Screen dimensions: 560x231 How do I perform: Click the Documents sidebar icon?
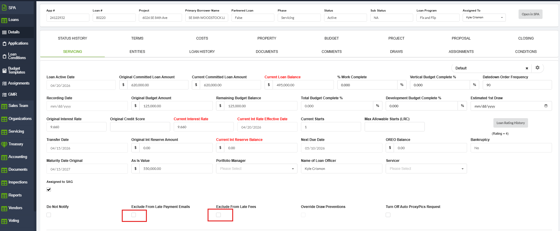(4, 170)
